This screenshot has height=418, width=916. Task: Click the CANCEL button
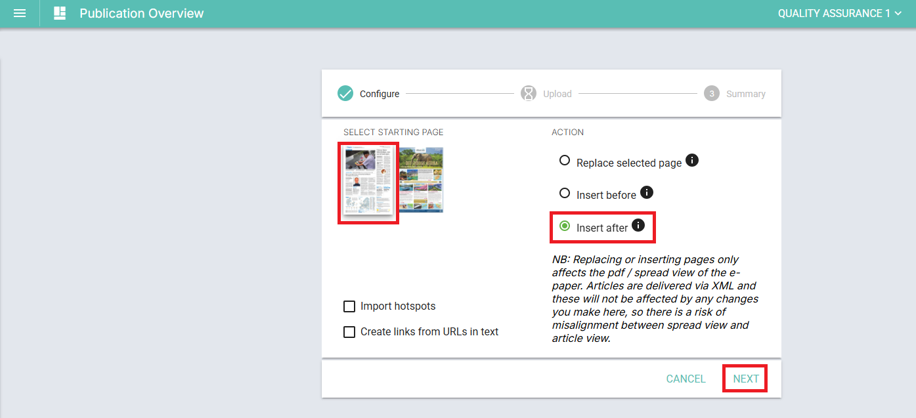686,379
